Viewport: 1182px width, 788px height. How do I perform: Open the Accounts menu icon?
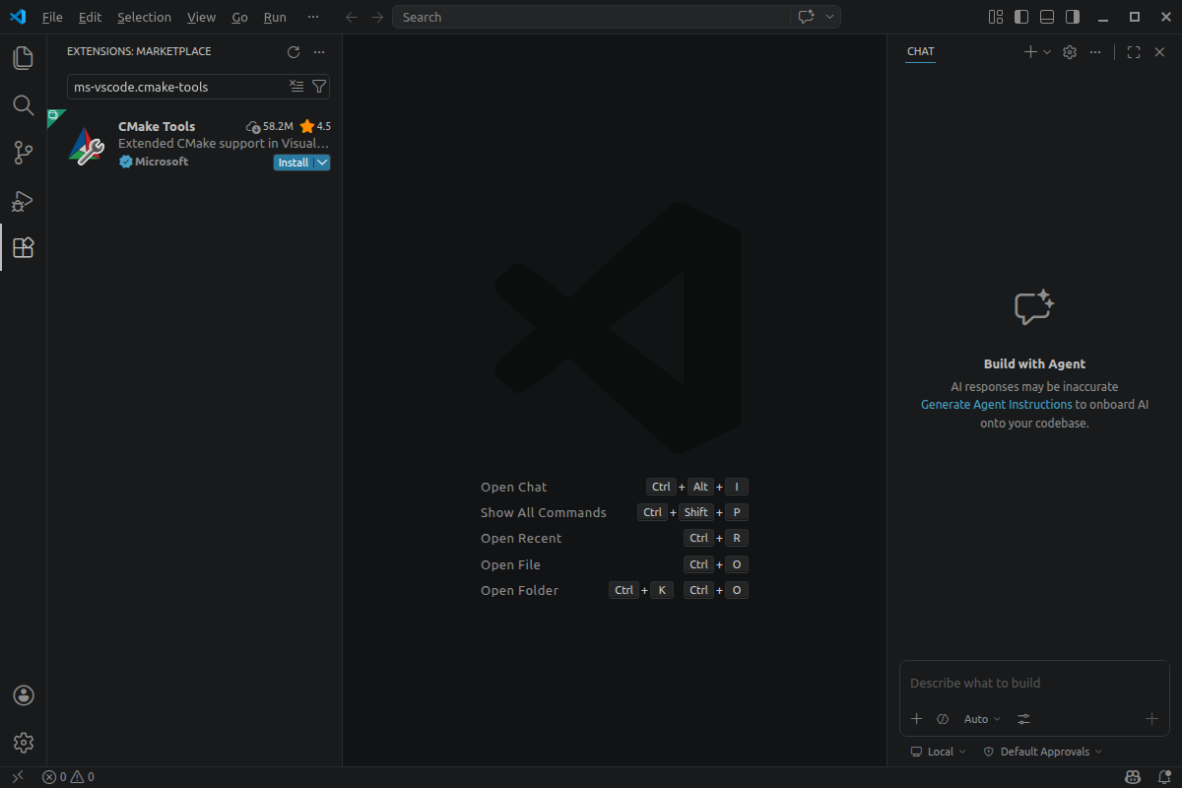24,695
